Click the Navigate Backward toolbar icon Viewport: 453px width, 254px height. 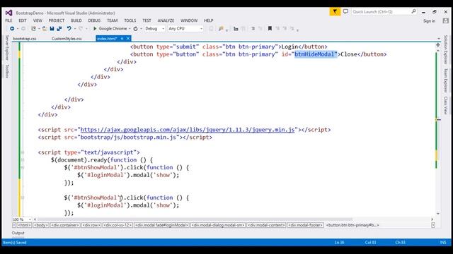click(x=12, y=28)
